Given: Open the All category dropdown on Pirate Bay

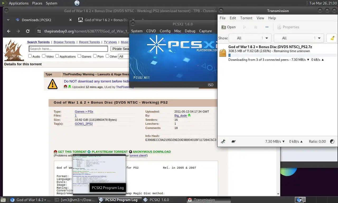Looking at the screenshot, I should tap(124, 56).
